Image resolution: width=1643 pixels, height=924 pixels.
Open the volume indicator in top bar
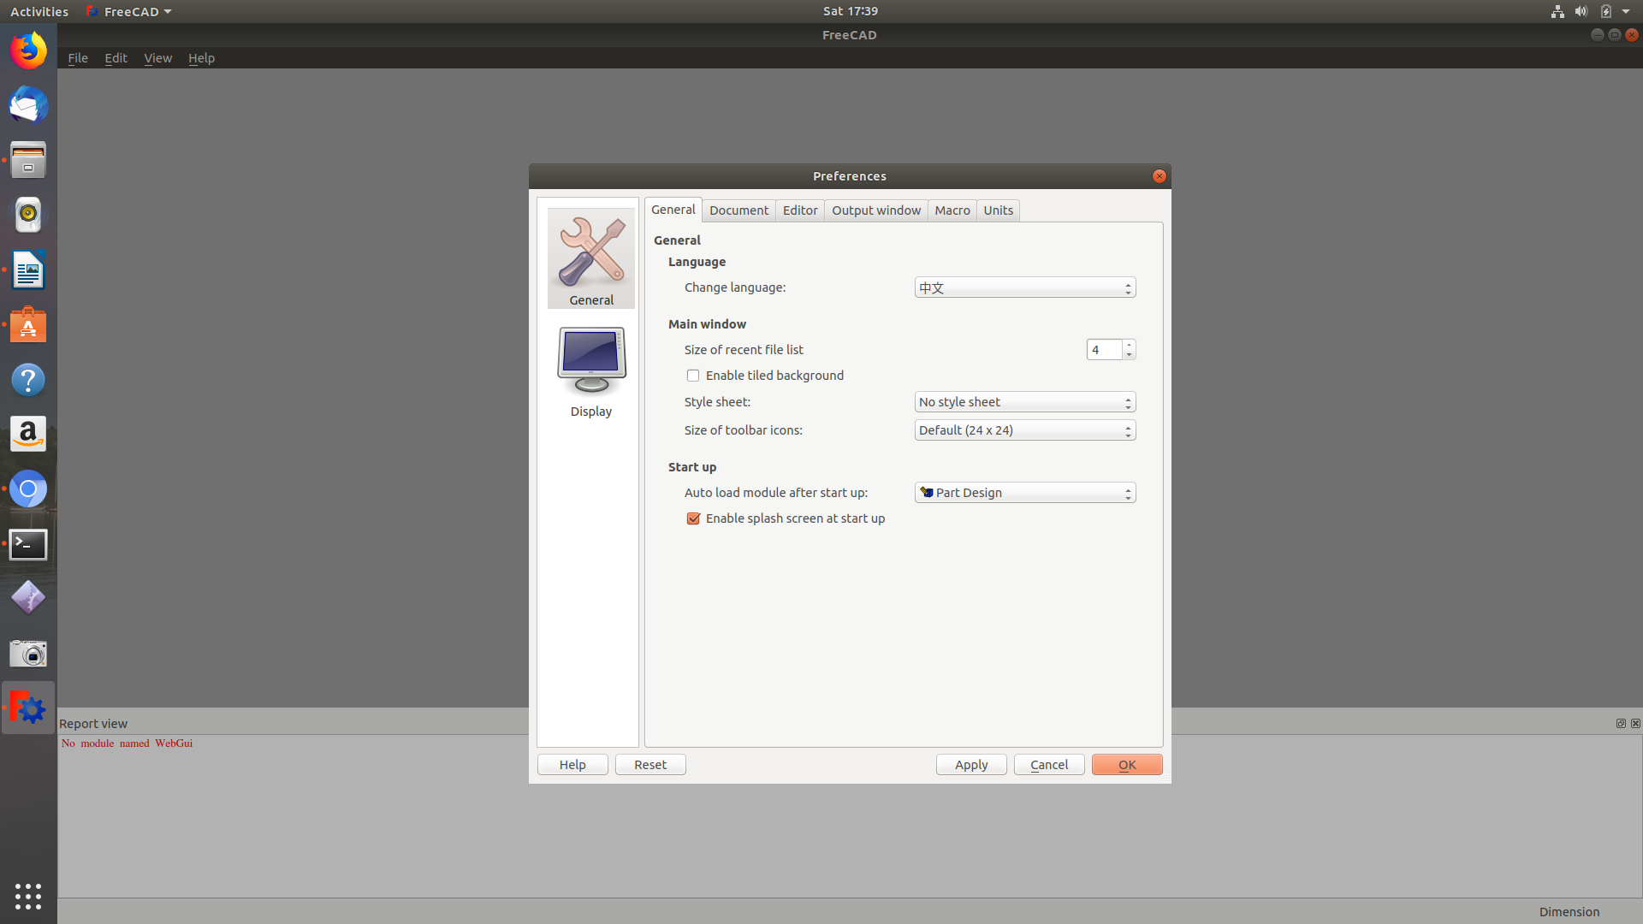1581,11
